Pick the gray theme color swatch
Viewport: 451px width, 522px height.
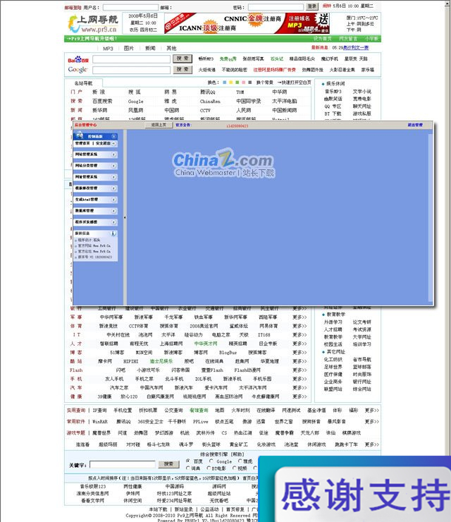[x=249, y=83]
